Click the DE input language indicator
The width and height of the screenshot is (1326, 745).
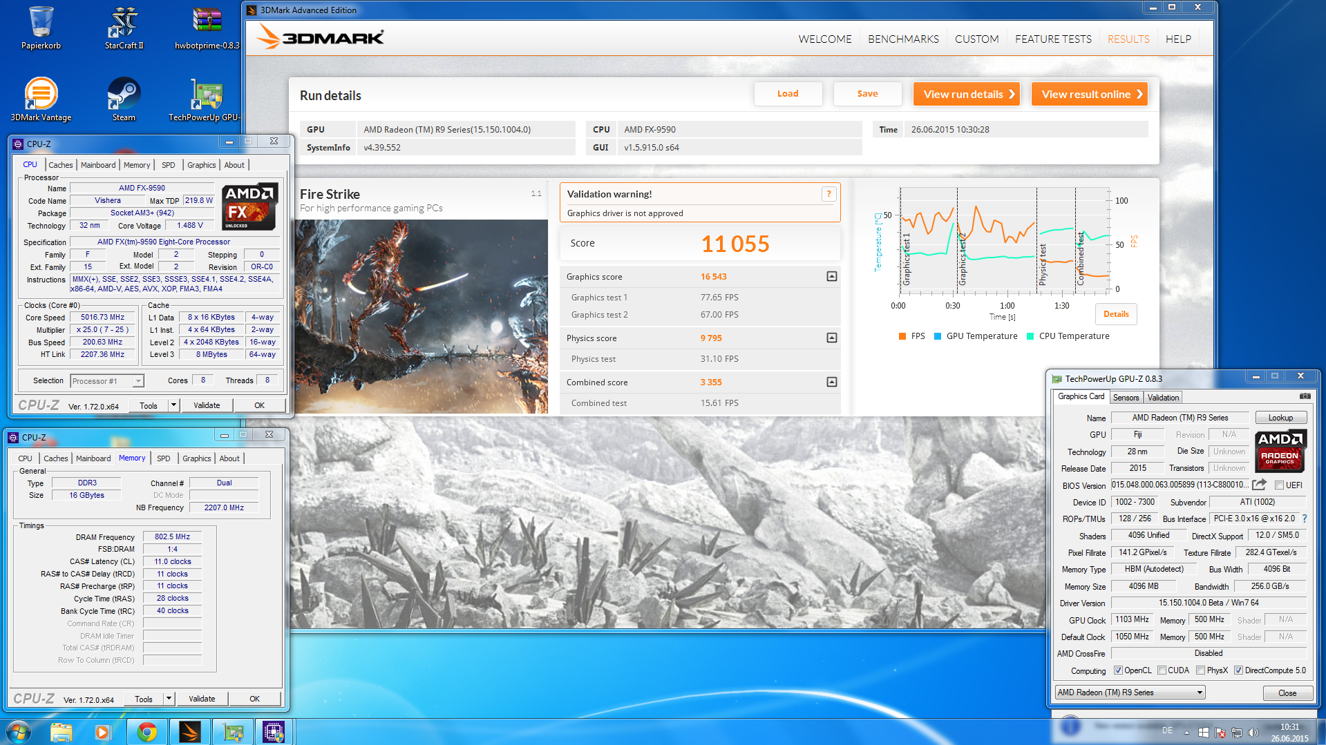click(x=1167, y=731)
